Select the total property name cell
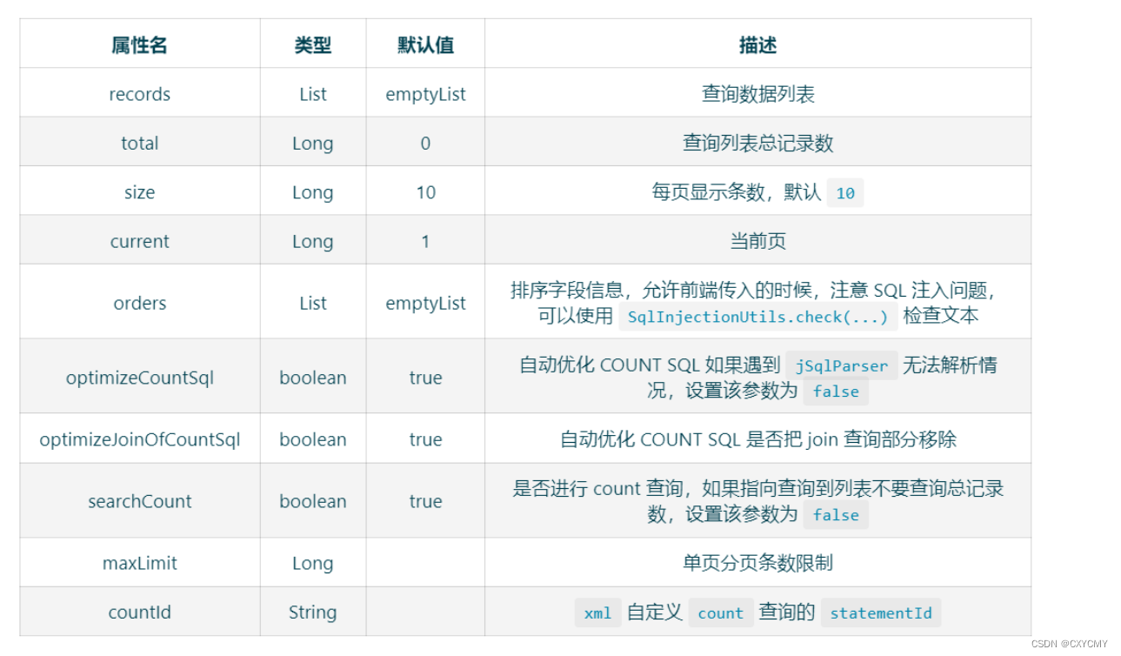Viewport: 1121px width, 656px height. pos(139,143)
